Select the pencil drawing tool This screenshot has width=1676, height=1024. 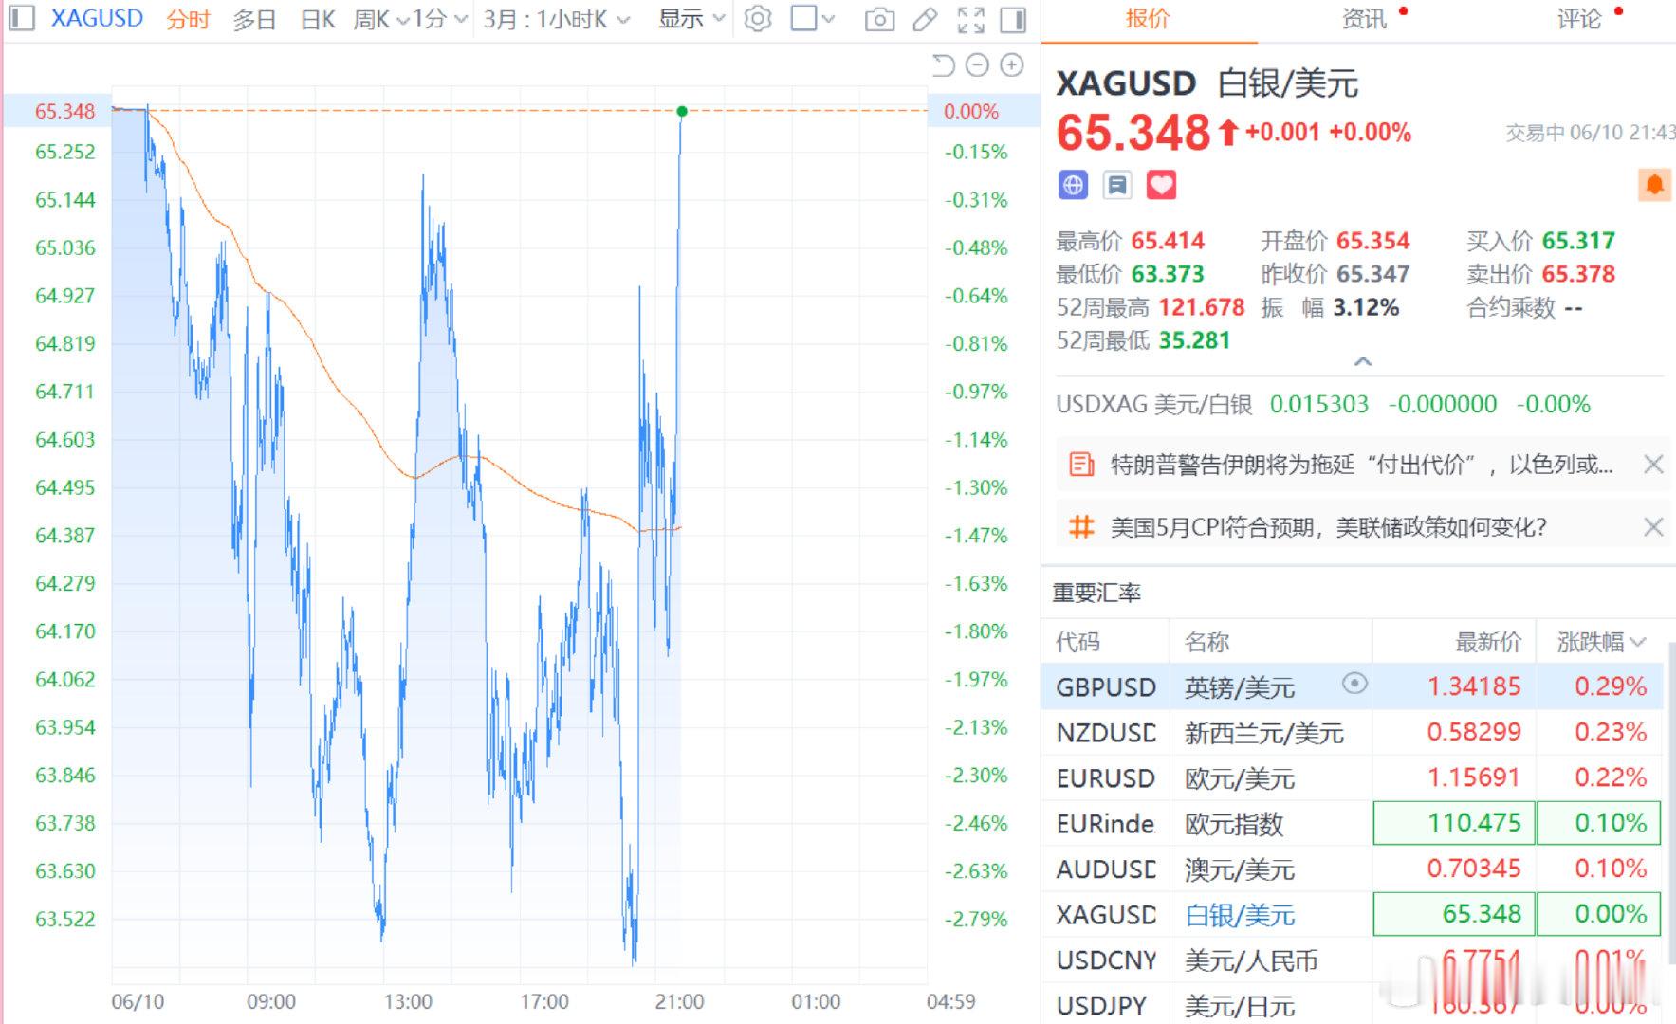pos(925,19)
